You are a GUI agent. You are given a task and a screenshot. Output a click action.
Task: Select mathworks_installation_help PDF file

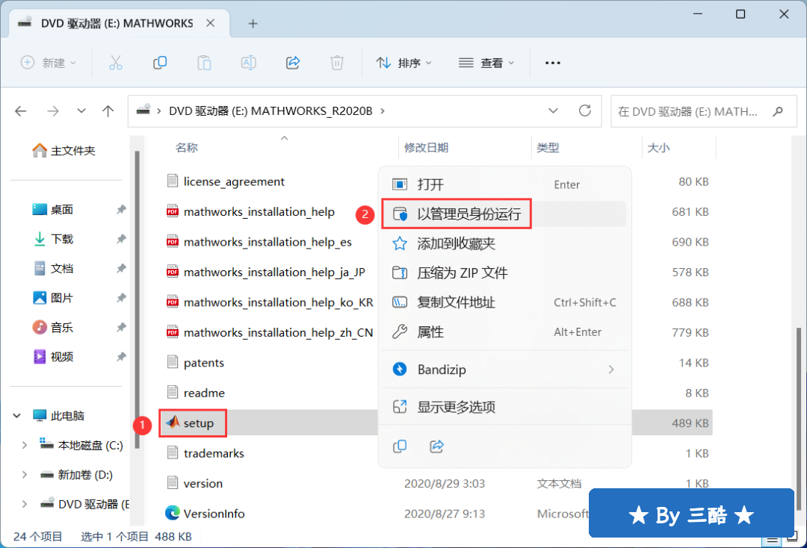[x=250, y=212]
